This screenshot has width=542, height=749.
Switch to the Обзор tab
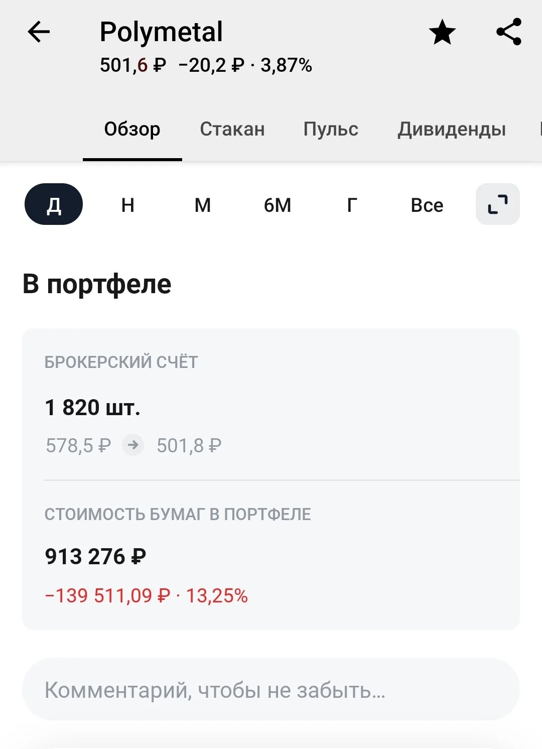pos(132,129)
